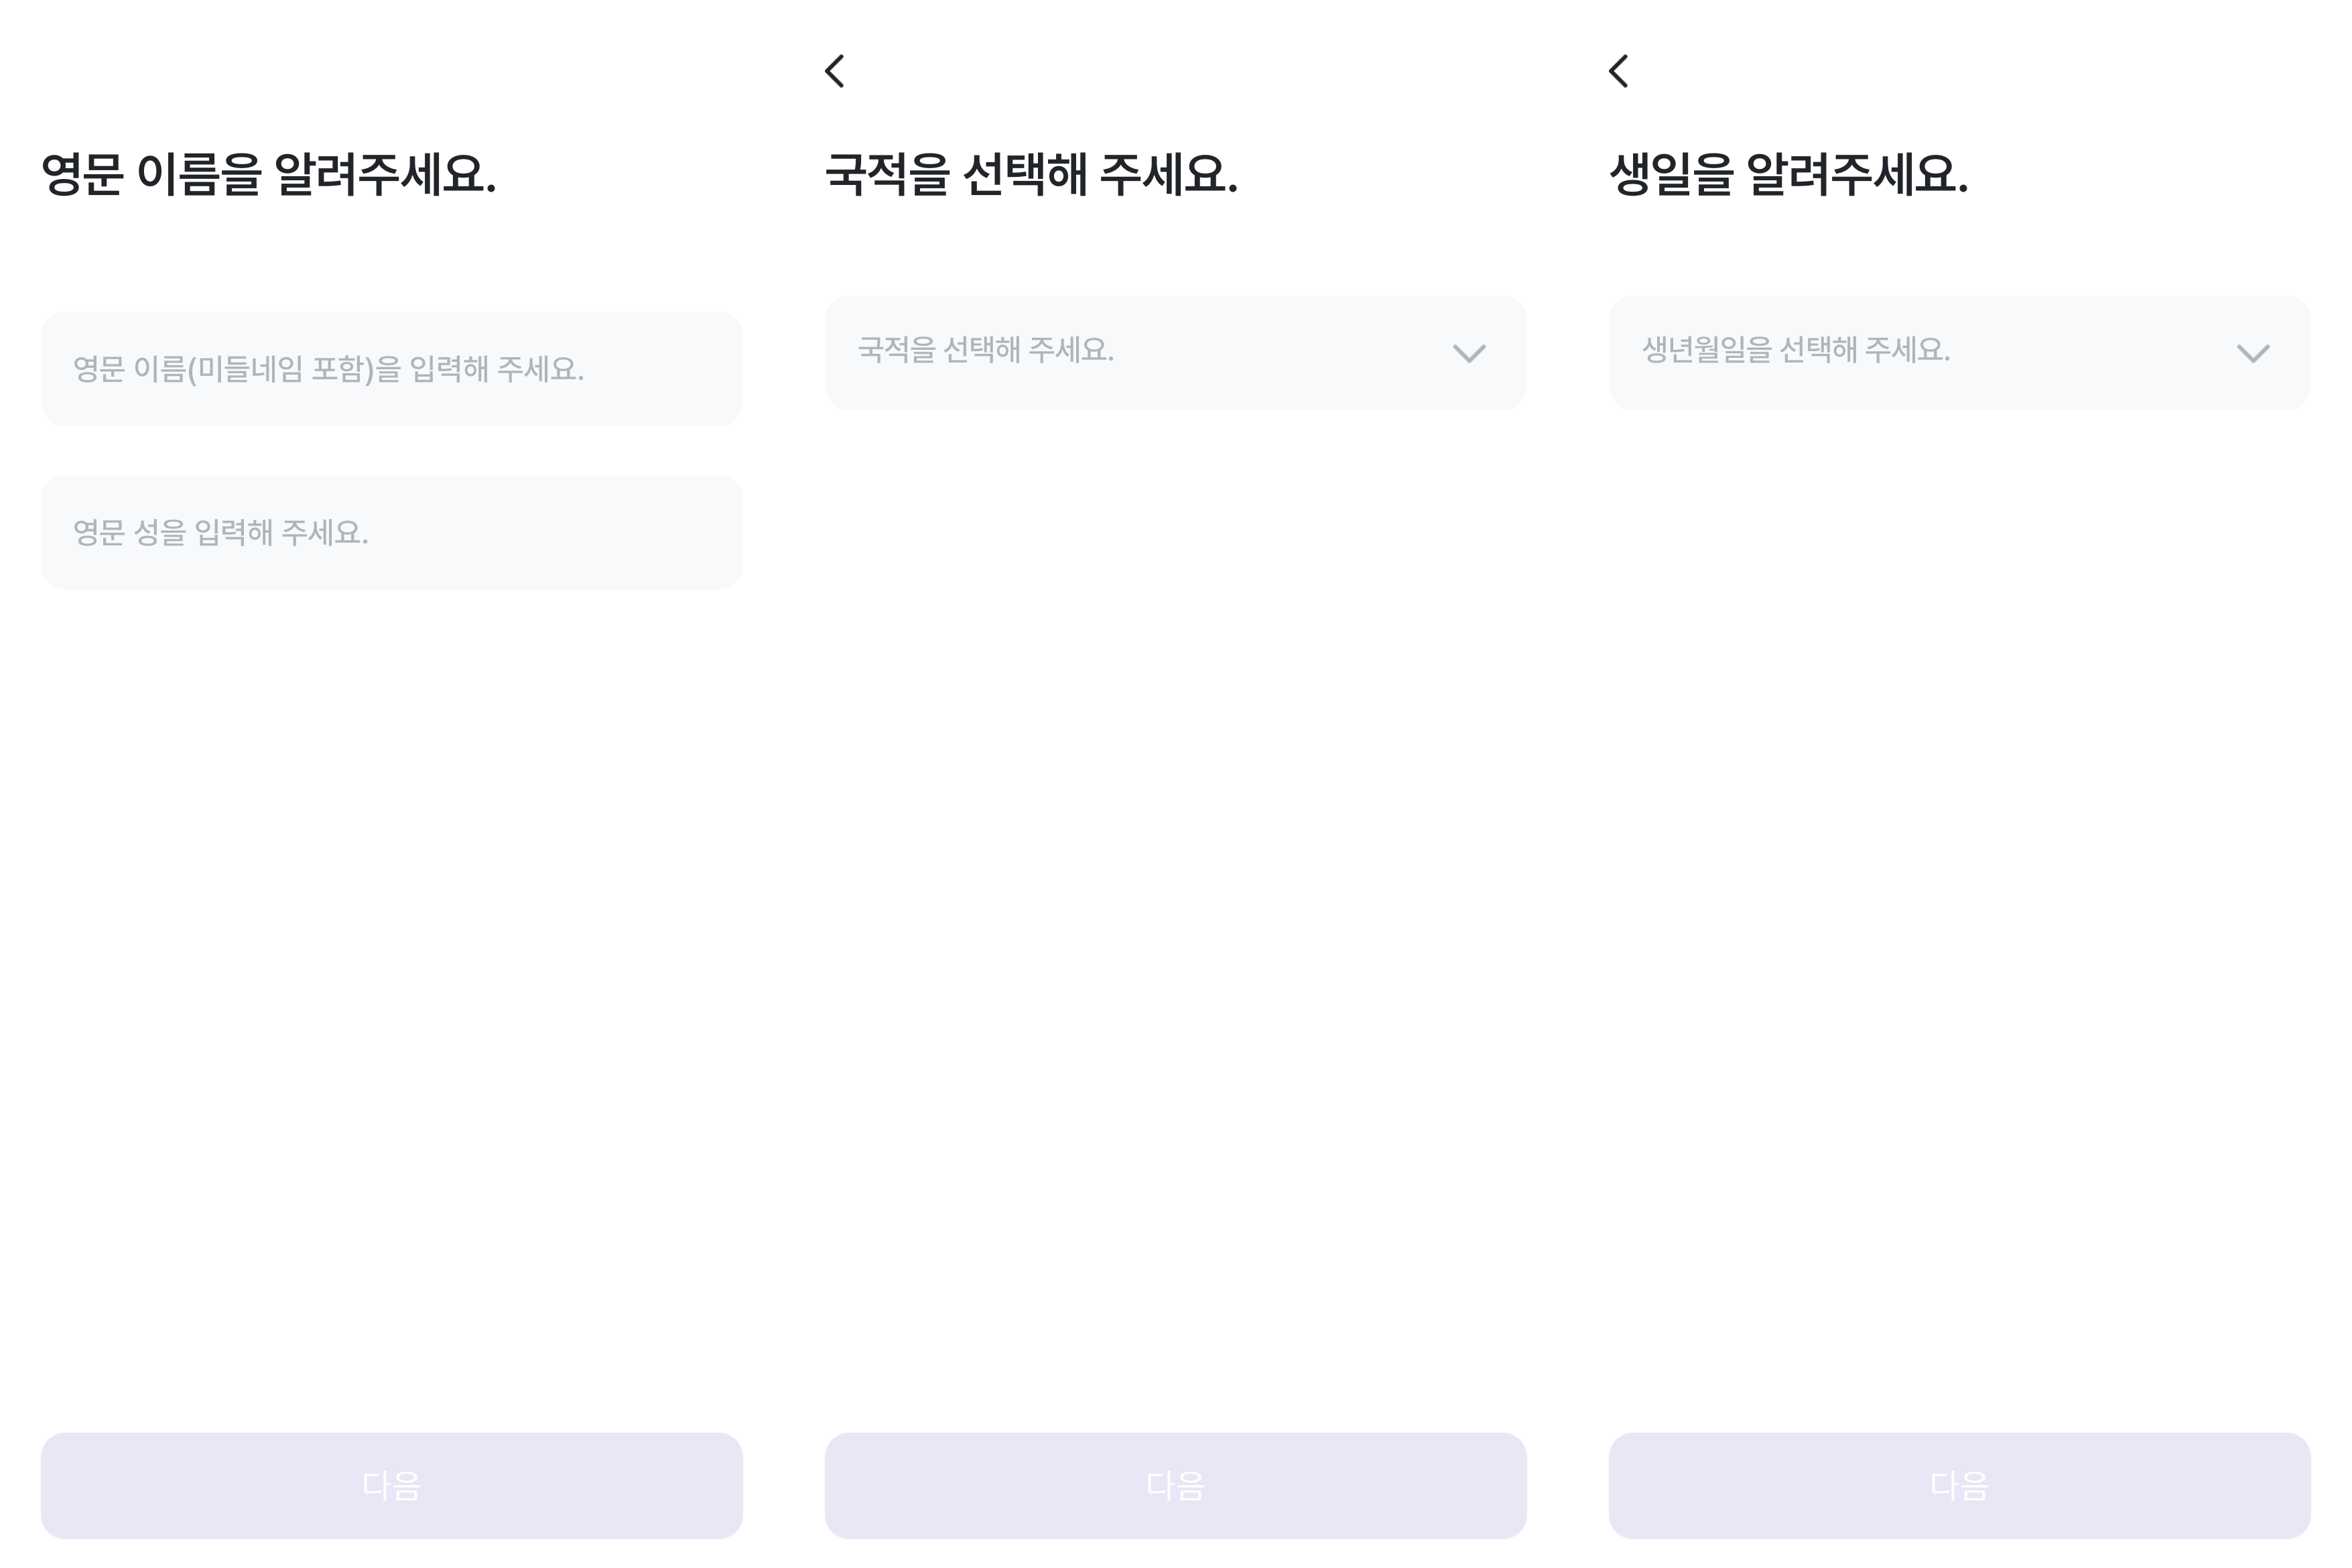The height and width of the screenshot is (1568, 2352).
Task: Go back from the nationality selection screen
Action: [835, 71]
